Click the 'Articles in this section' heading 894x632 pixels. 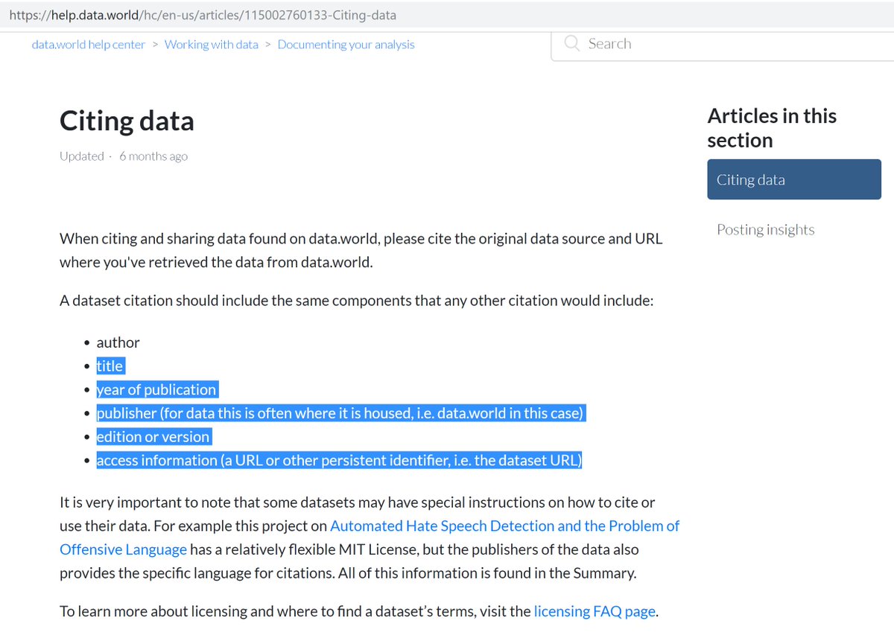772,128
